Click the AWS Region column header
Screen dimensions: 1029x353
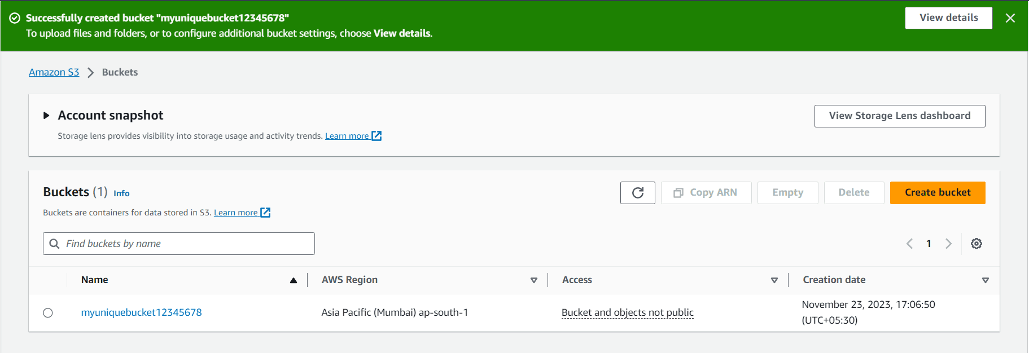pyautogui.click(x=349, y=280)
